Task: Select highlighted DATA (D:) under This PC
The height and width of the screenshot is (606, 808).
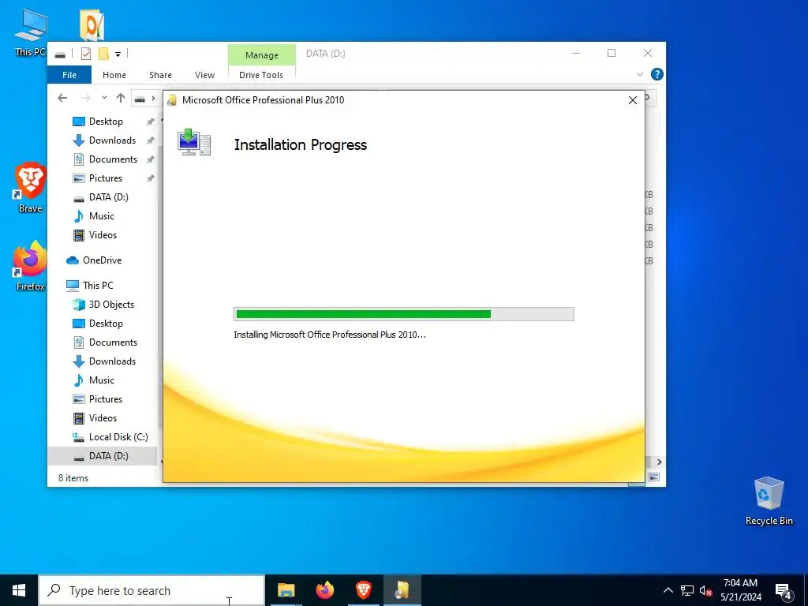Action: tap(102, 456)
